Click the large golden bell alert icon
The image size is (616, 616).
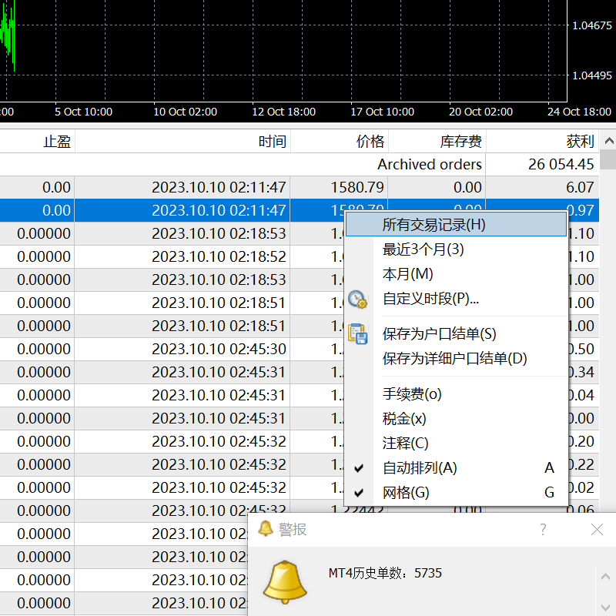285,583
